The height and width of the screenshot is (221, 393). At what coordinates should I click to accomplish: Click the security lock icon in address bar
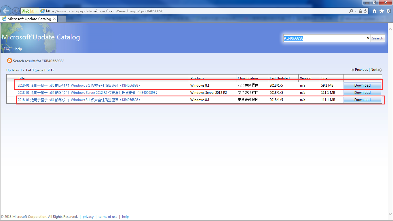(x=360, y=11)
